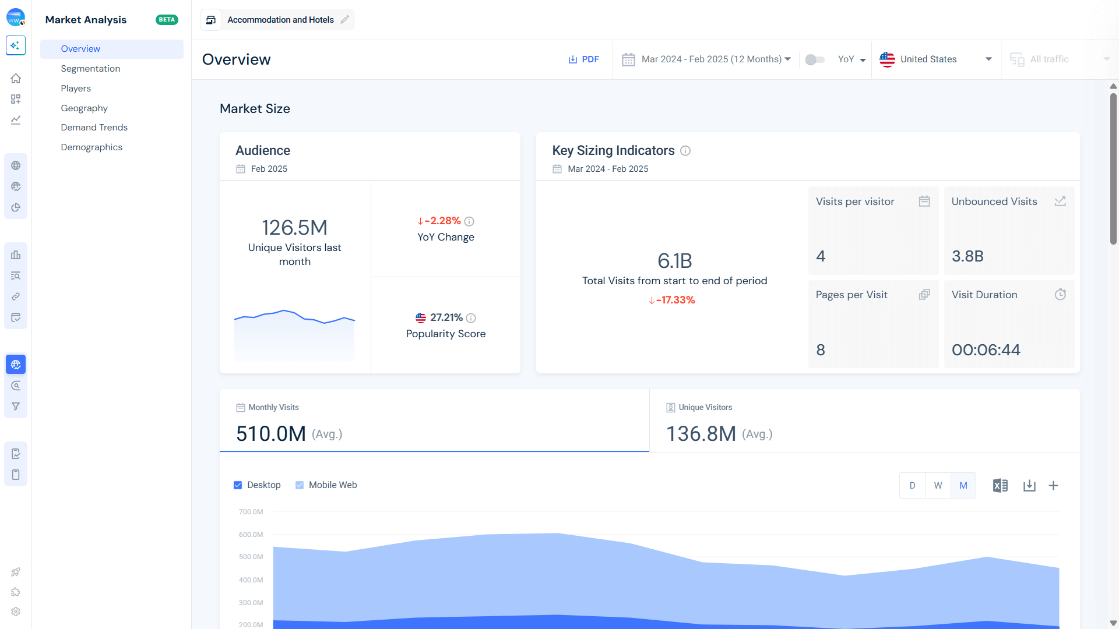Go to Segmentation in the sidebar menu
The image size is (1119, 629).
pyautogui.click(x=90, y=69)
